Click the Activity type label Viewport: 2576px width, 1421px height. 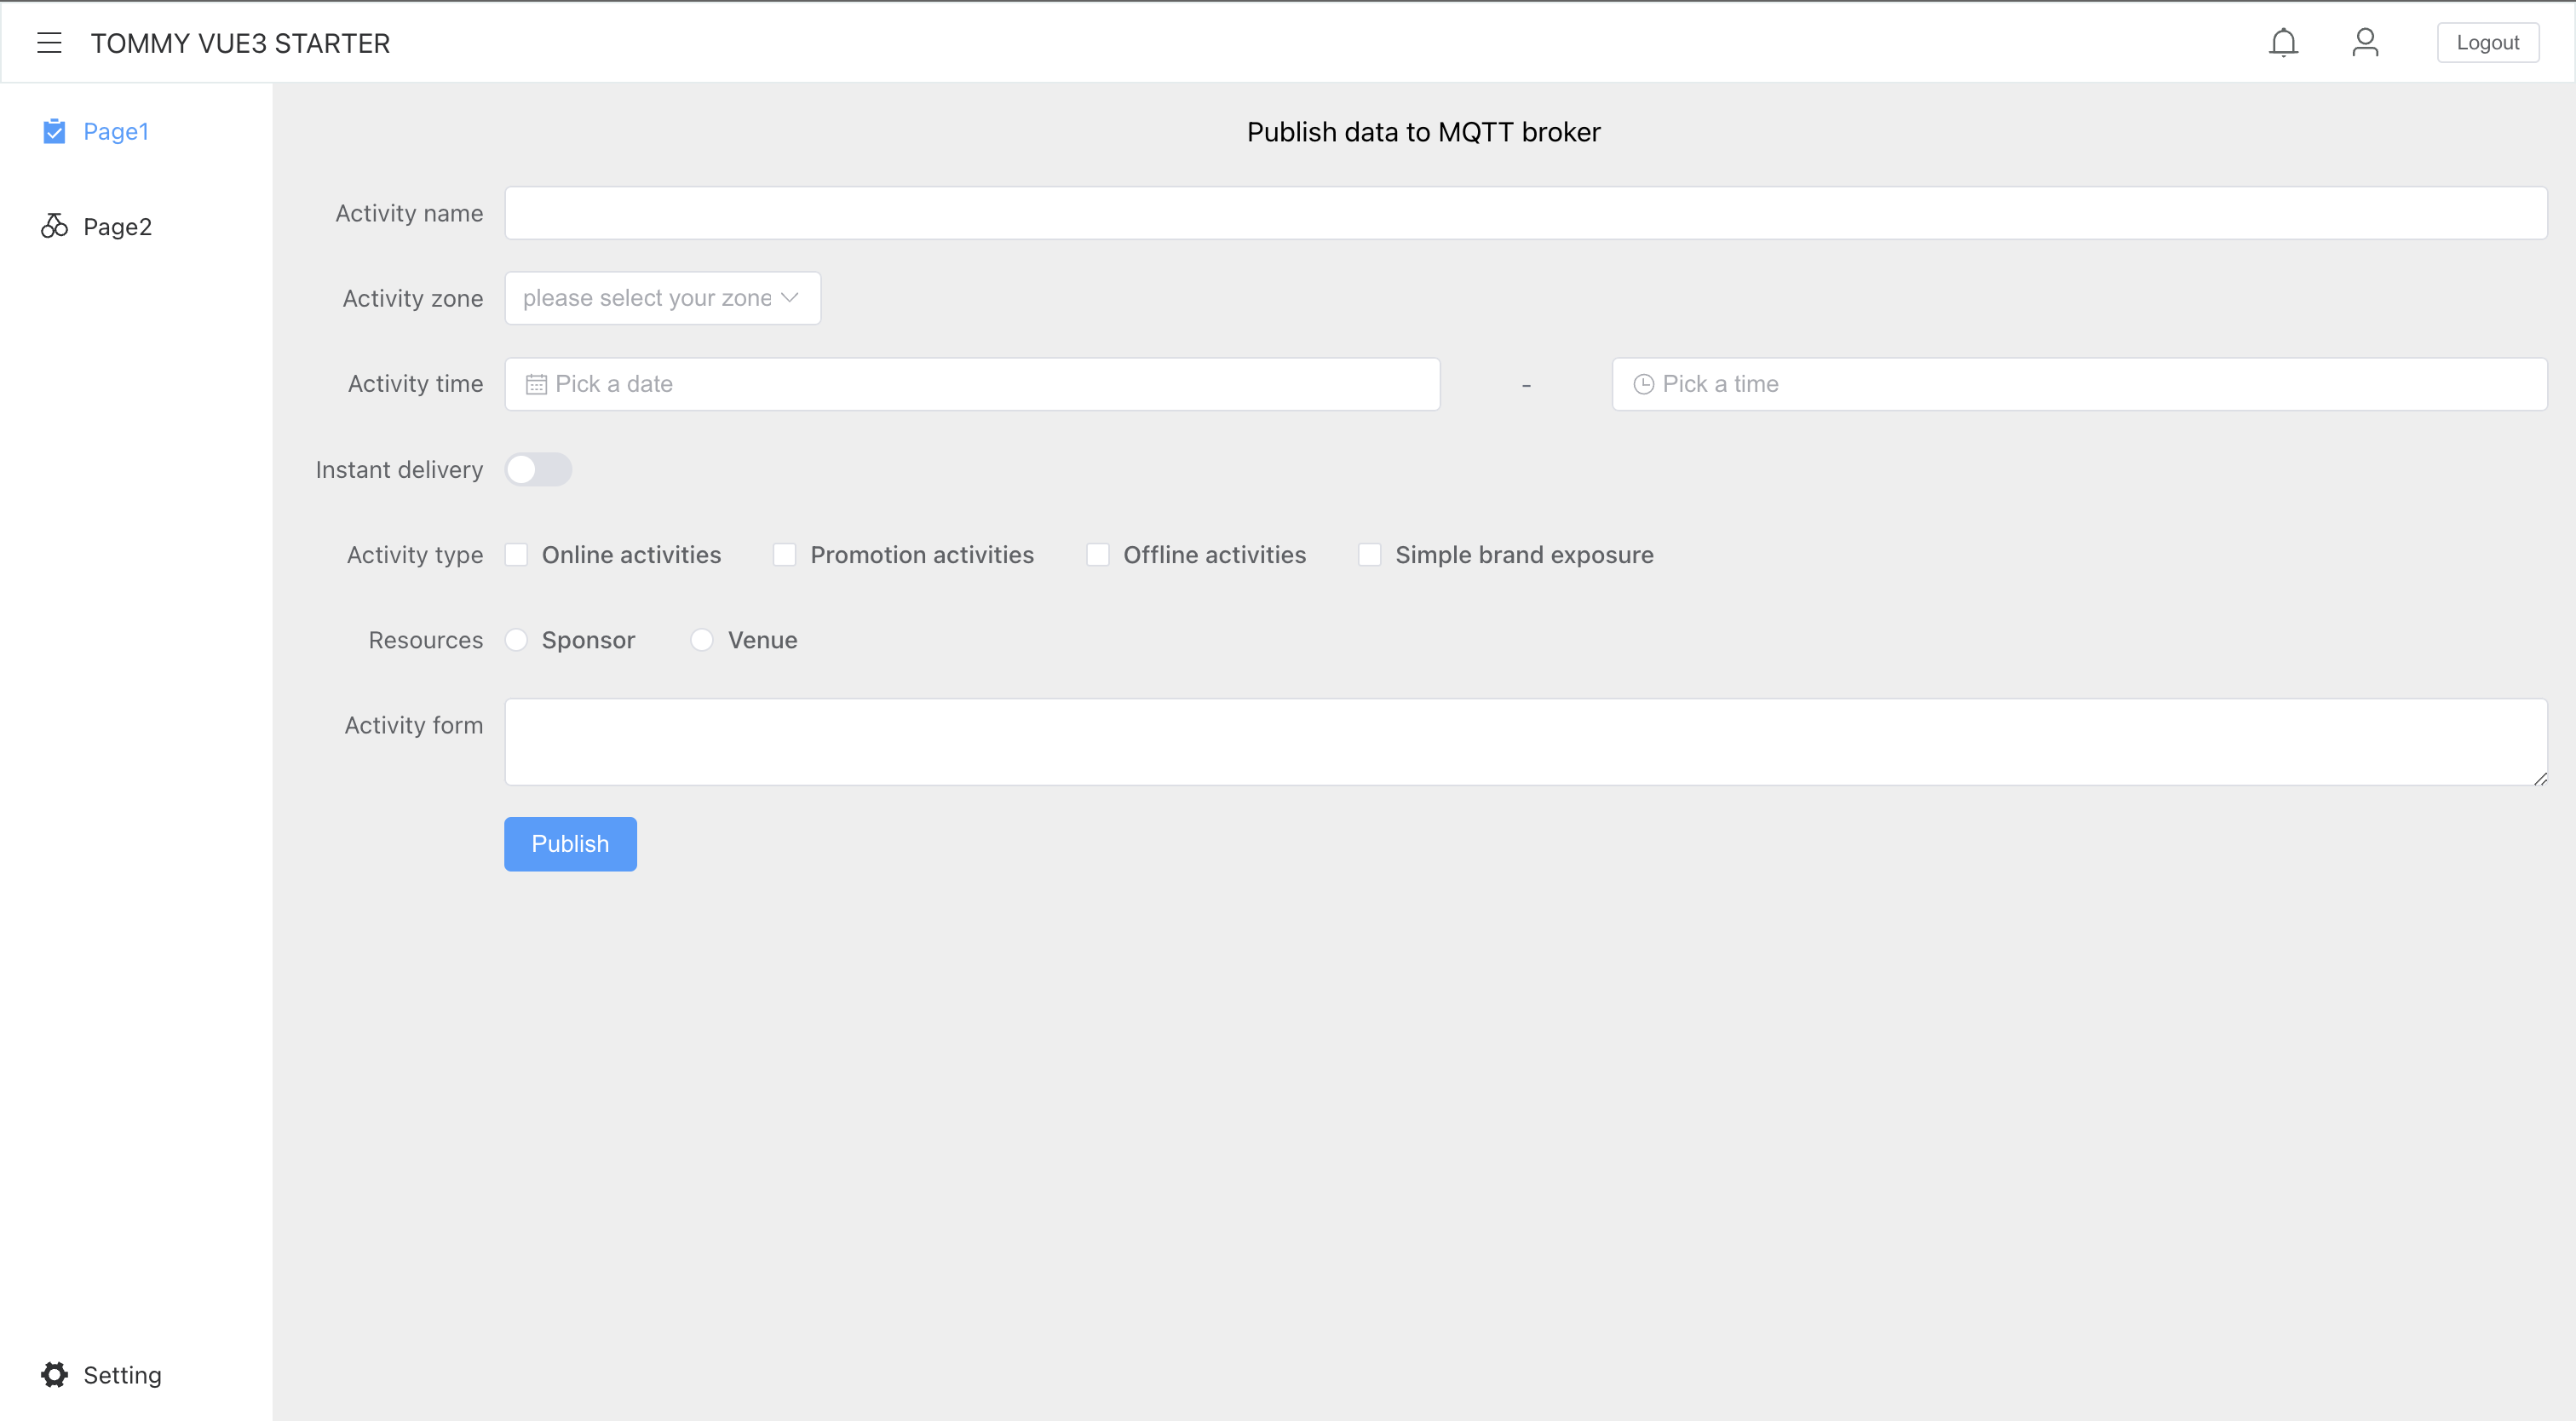[415, 555]
